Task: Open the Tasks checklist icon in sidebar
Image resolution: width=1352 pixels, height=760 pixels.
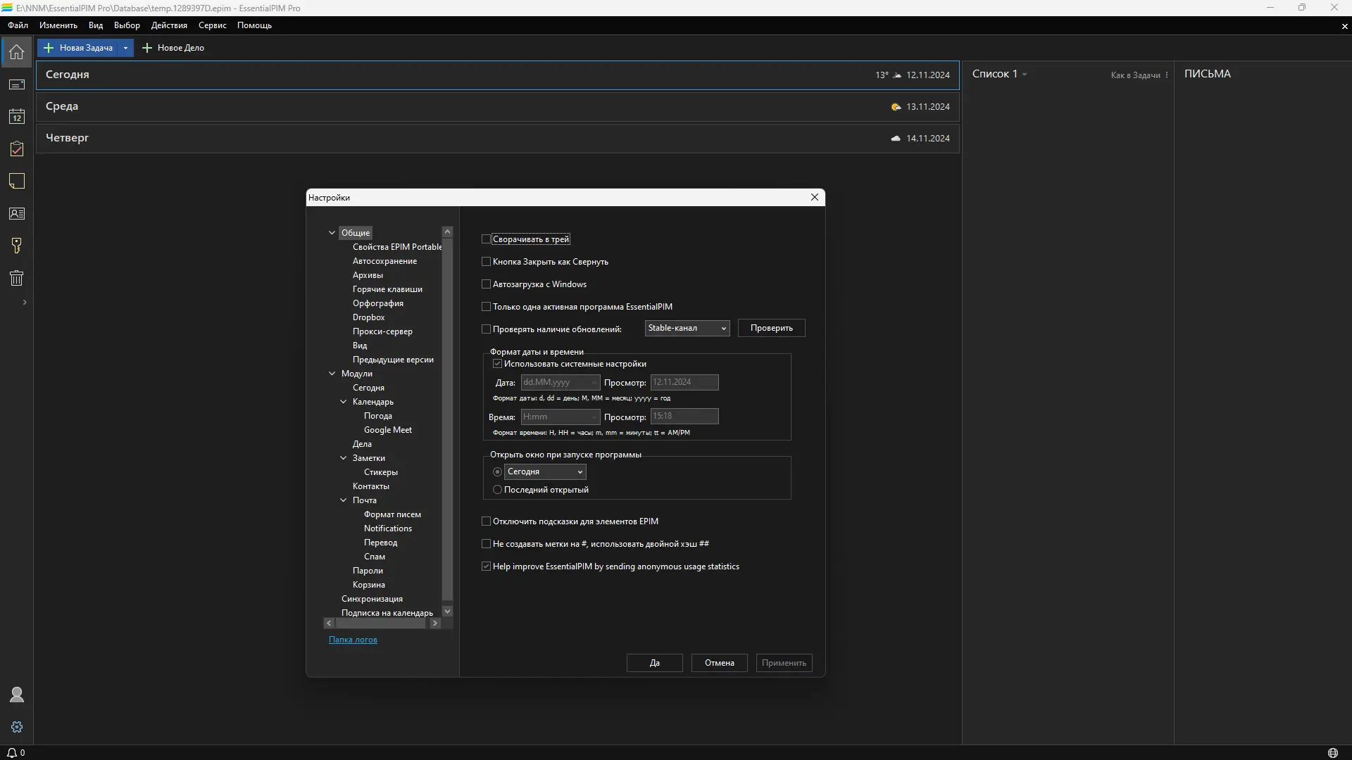Action: click(17, 149)
